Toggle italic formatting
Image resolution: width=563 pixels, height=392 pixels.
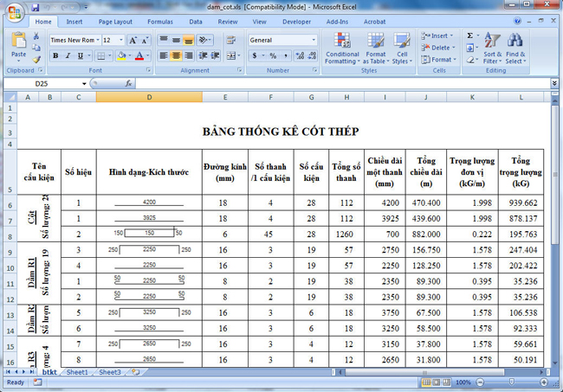pyautogui.click(x=68, y=56)
